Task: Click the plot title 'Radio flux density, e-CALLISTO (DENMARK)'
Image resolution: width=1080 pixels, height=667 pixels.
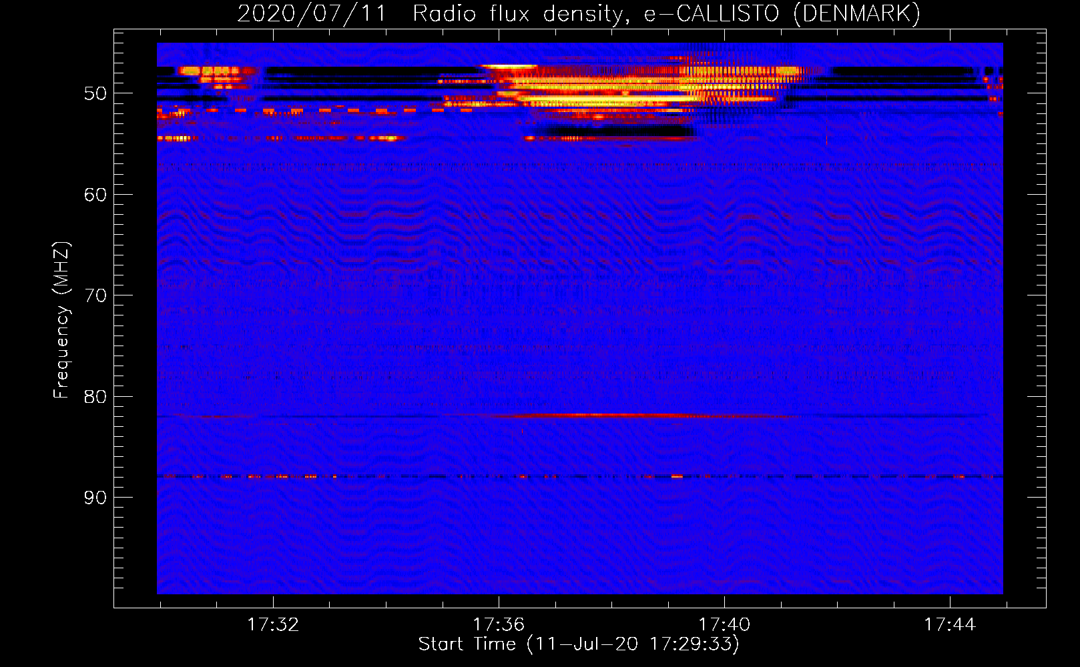Action: [666, 14]
